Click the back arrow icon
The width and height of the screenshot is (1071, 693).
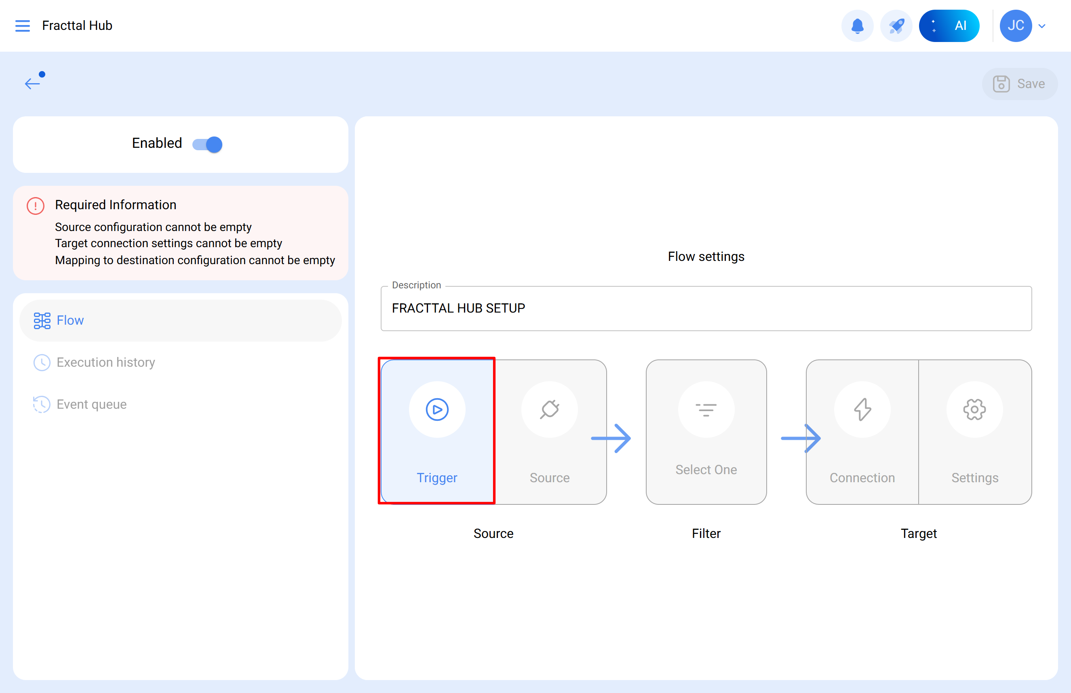(x=33, y=83)
